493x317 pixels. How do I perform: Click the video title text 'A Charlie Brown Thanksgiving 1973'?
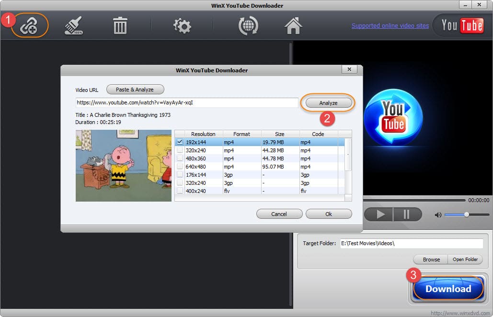(x=130, y=115)
